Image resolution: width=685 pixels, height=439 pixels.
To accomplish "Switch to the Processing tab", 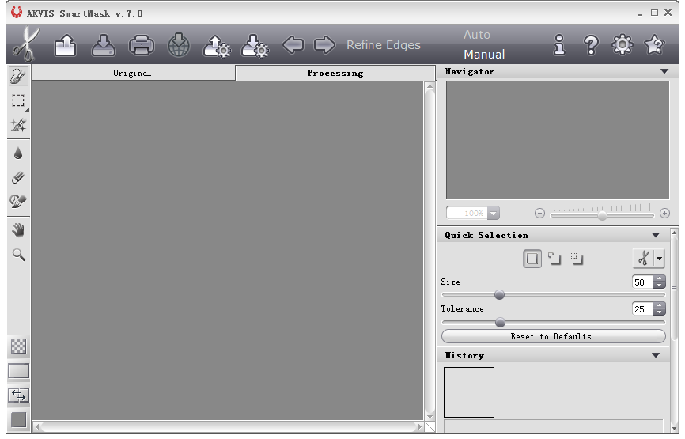I will pos(335,73).
